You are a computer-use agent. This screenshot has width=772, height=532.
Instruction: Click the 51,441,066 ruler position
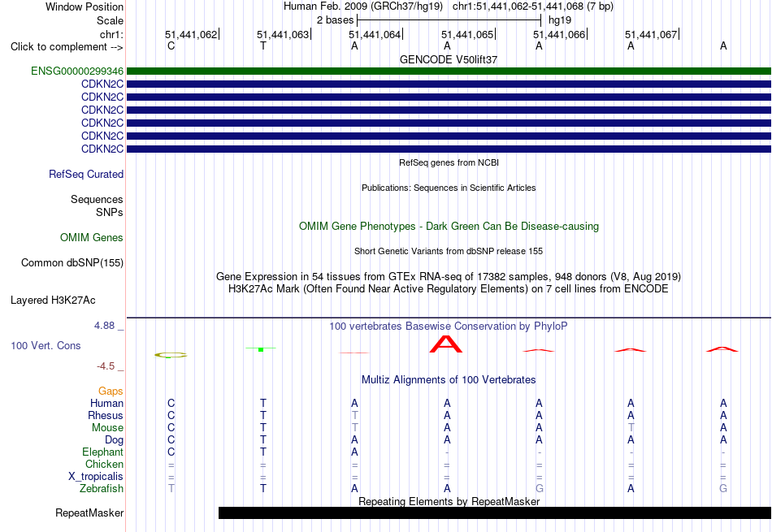tap(559, 34)
